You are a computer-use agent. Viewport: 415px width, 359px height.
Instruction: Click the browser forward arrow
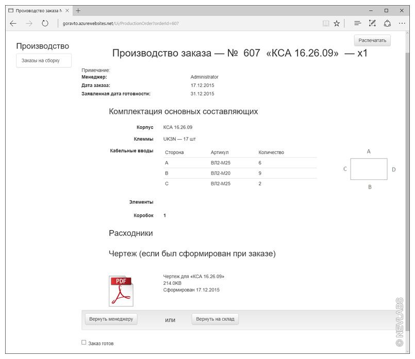tap(29, 23)
